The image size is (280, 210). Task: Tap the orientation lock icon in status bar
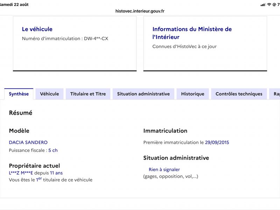coord(274,5)
